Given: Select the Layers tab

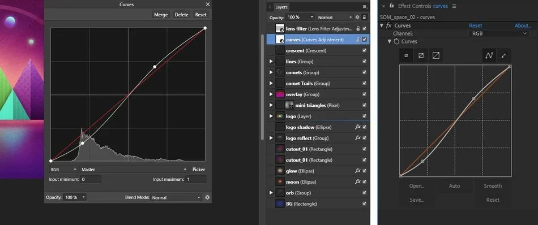Looking at the screenshot, I should [x=281, y=7].
